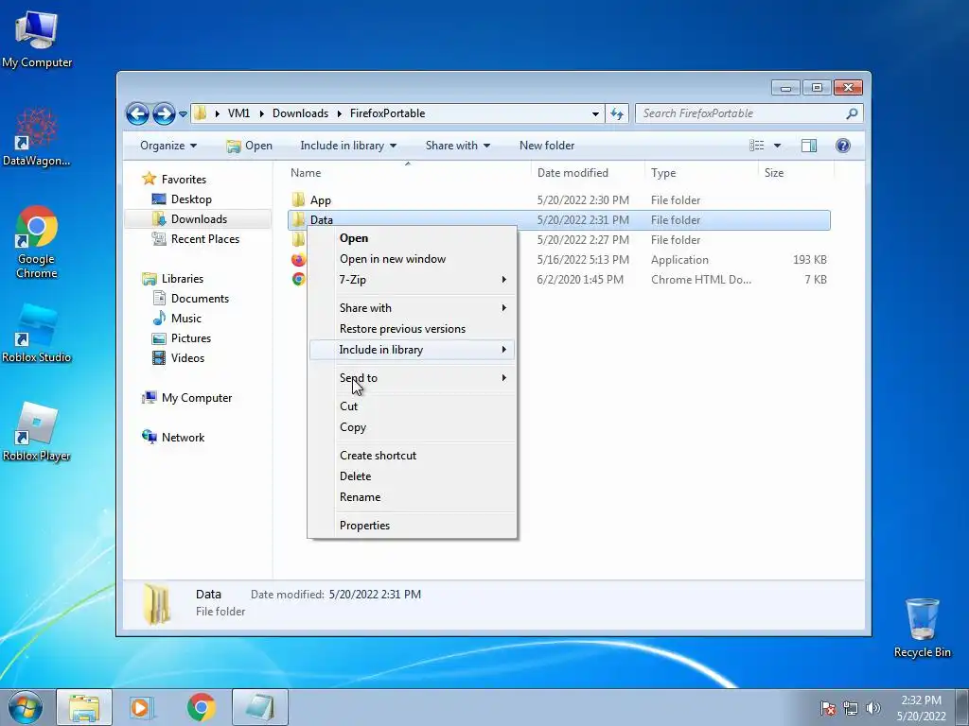Open recent pages dropdown beside Forward
Screen dimensions: 969x726
[183, 114]
